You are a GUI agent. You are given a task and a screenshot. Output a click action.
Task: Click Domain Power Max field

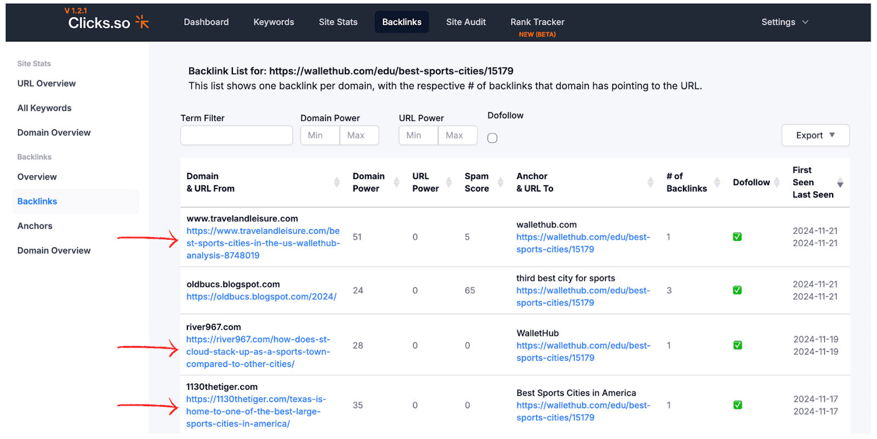pyautogui.click(x=359, y=135)
